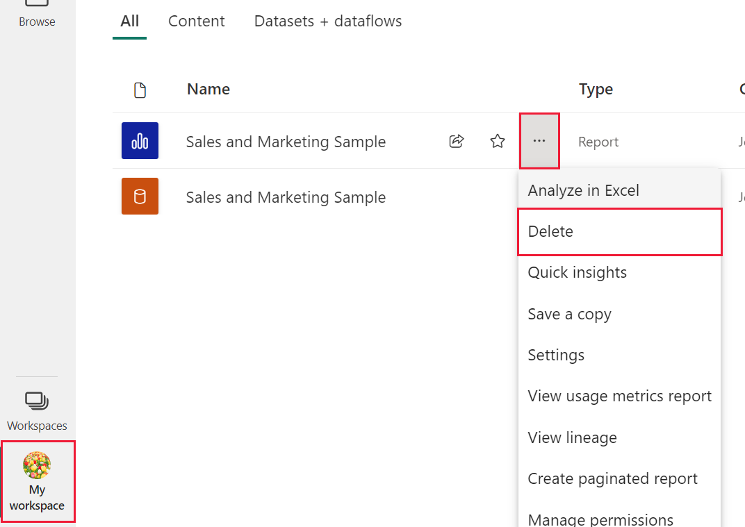
Task: Choose Save a copy from the menu
Action: [619, 314]
